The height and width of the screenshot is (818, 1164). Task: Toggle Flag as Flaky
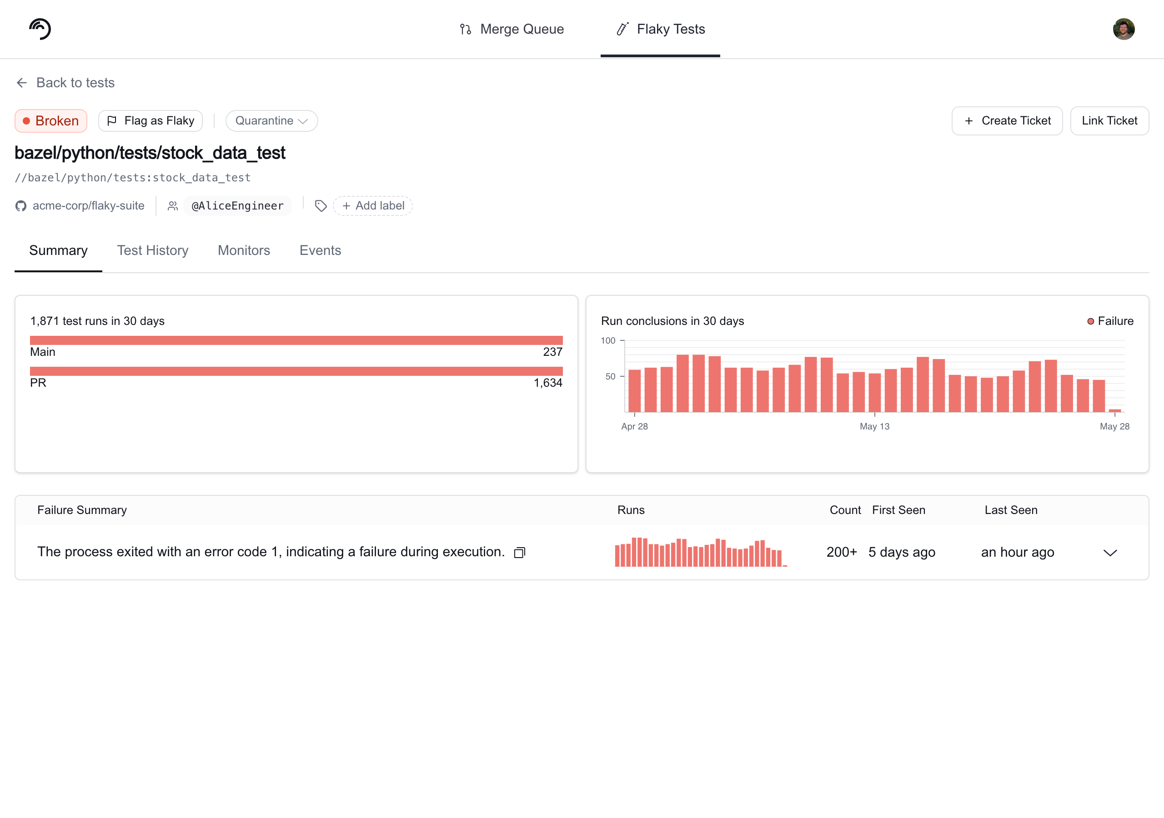(x=151, y=120)
